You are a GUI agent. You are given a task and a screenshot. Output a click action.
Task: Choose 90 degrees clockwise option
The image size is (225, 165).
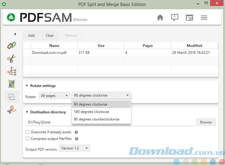click(x=101, y=104)
